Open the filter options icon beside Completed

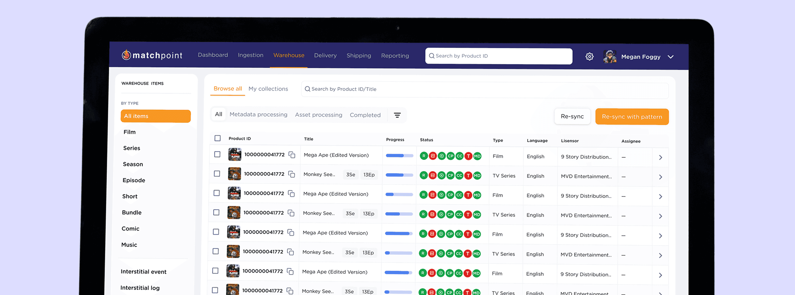point(397,115)
